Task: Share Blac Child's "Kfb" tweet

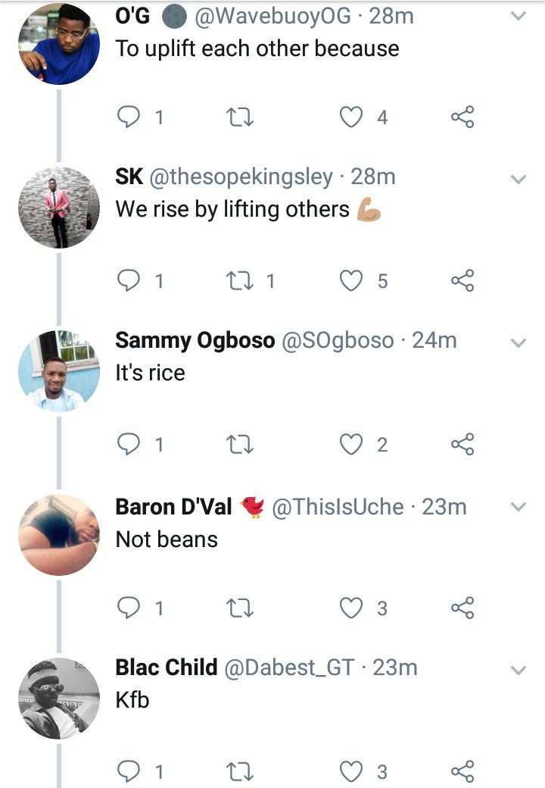Action: [x=462, y=772]
